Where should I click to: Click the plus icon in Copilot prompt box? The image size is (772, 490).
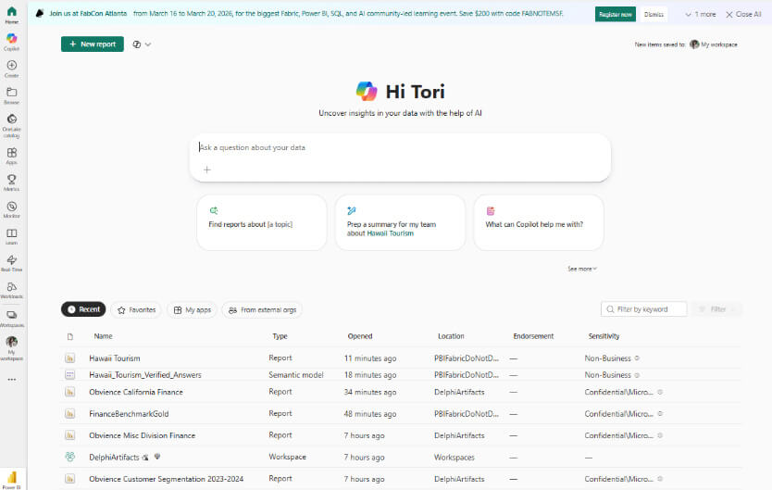(x=207, y=170)
